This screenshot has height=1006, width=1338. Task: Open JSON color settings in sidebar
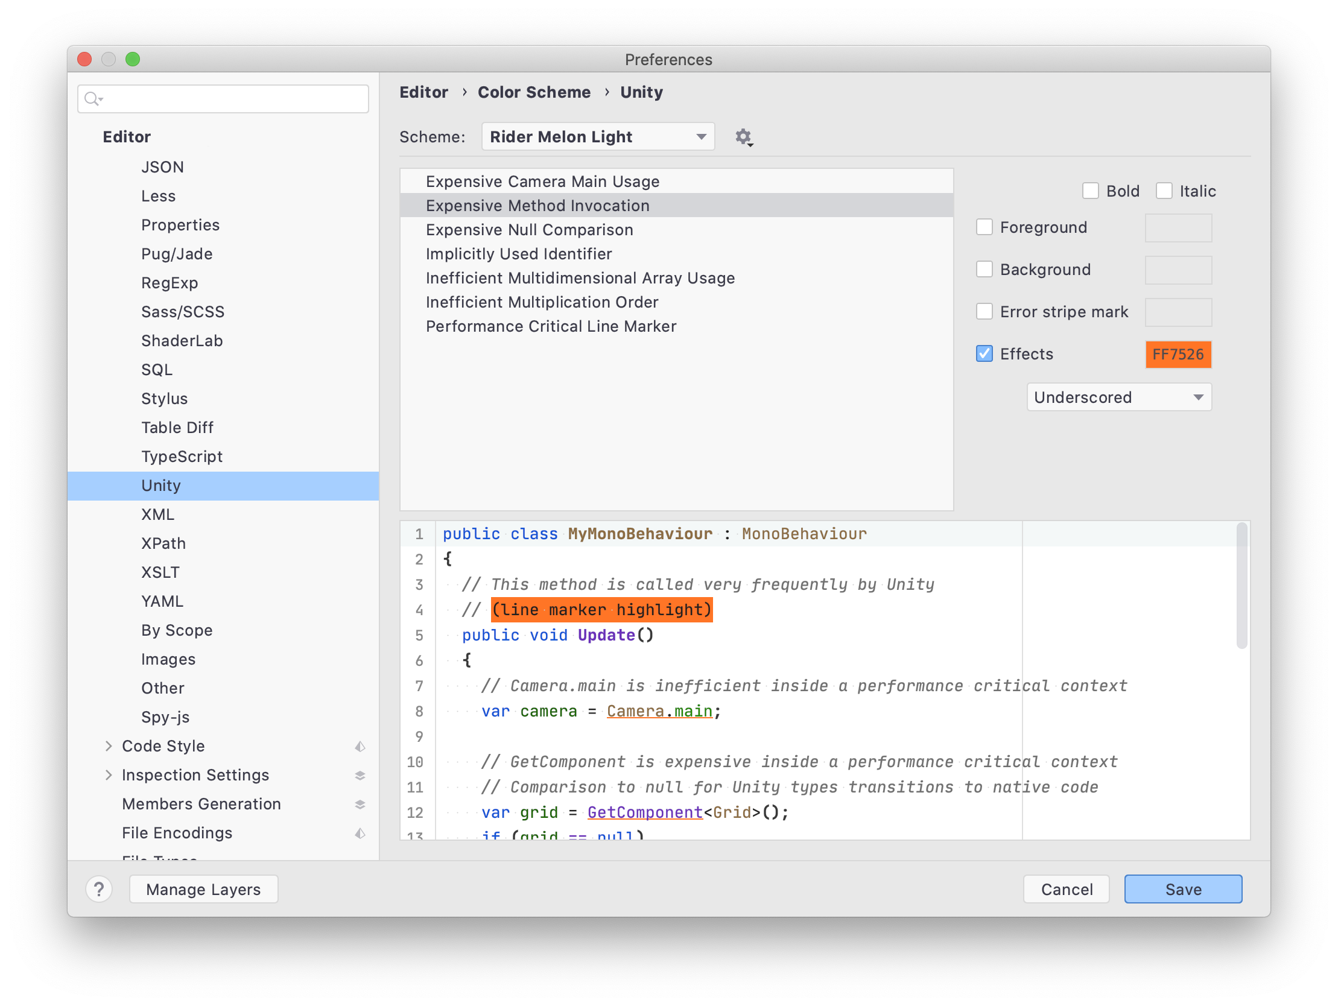[x=223, y=168]
